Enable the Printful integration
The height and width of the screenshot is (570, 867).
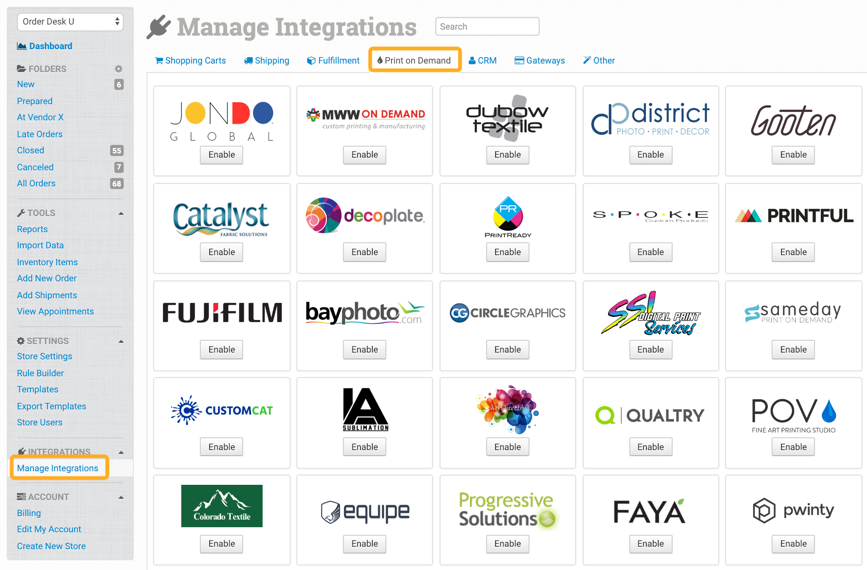tap(792, 252)
